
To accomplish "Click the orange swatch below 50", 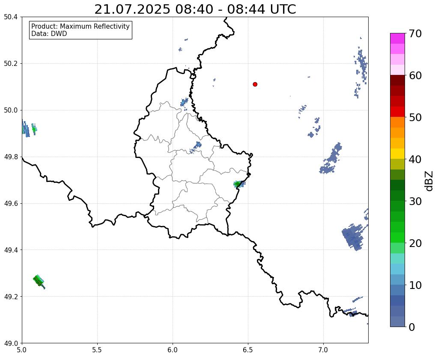I will (397, 122).
